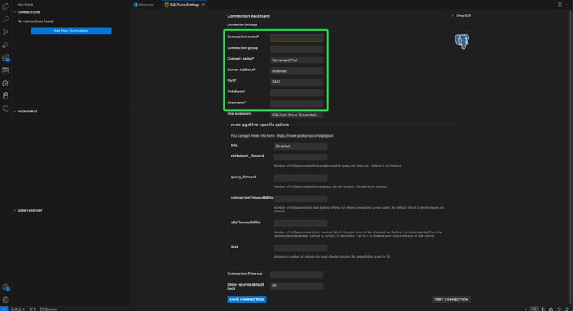
Task: Open the SQLTools panel more actions ellipsis
Action: 123,5
